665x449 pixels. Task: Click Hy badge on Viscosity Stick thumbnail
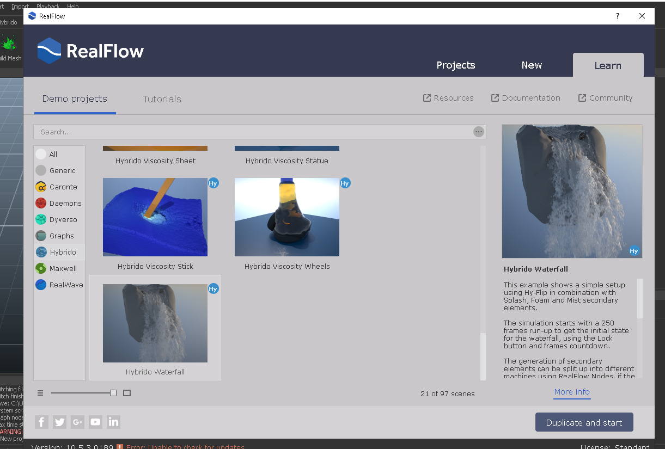point(213,183)
